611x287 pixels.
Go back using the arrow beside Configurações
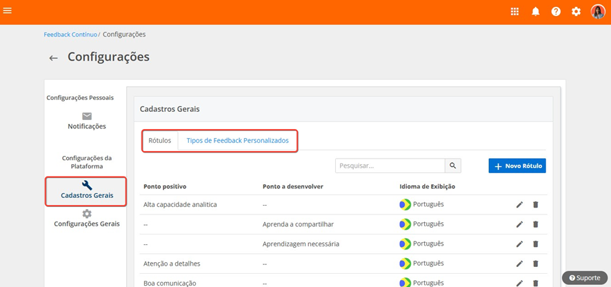pos(53,58)
